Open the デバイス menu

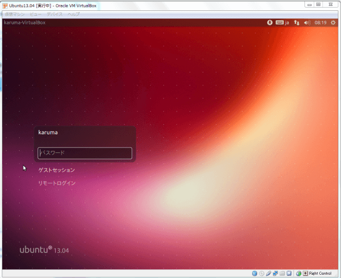point(54,14)
